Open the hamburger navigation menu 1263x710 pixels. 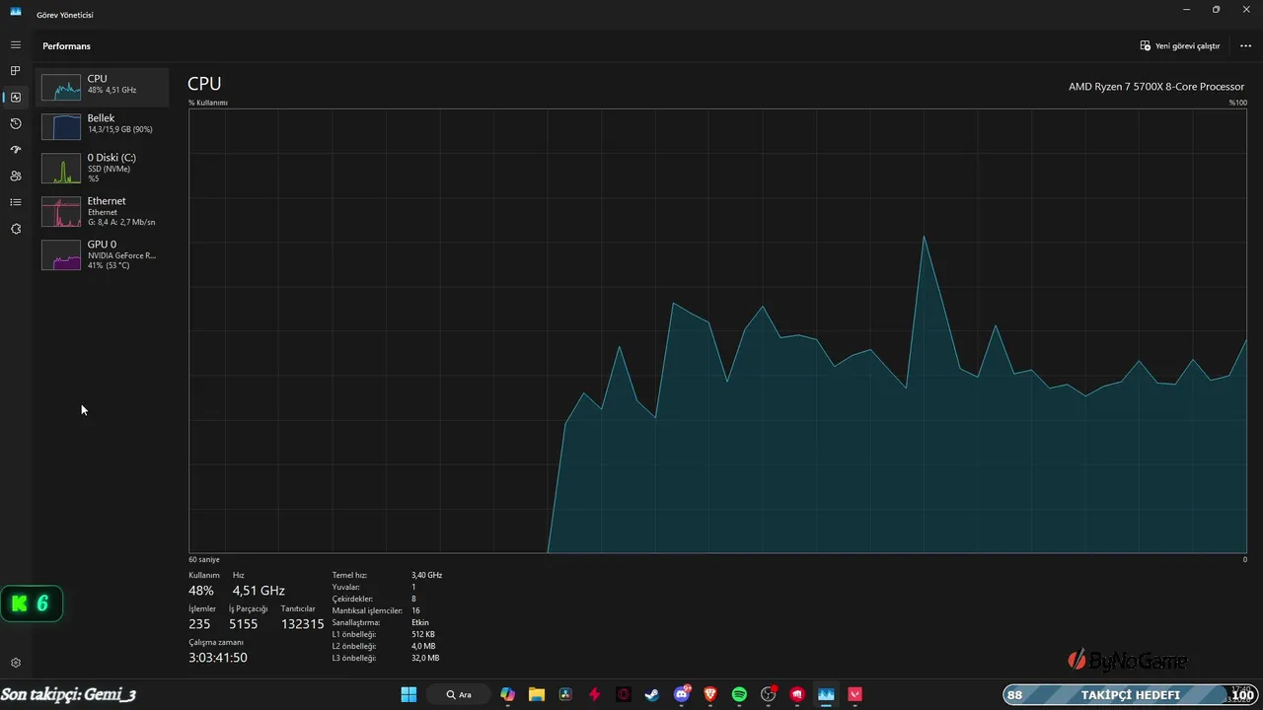tap(15, 45)
